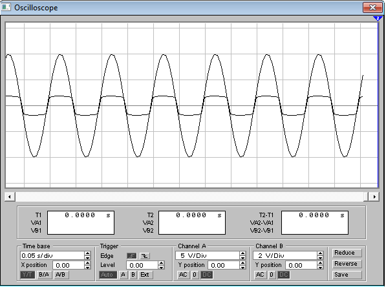This screenshot has height=287, width=386.
Task: Click the trigger Level input field
Action: (x=142, y=265)
